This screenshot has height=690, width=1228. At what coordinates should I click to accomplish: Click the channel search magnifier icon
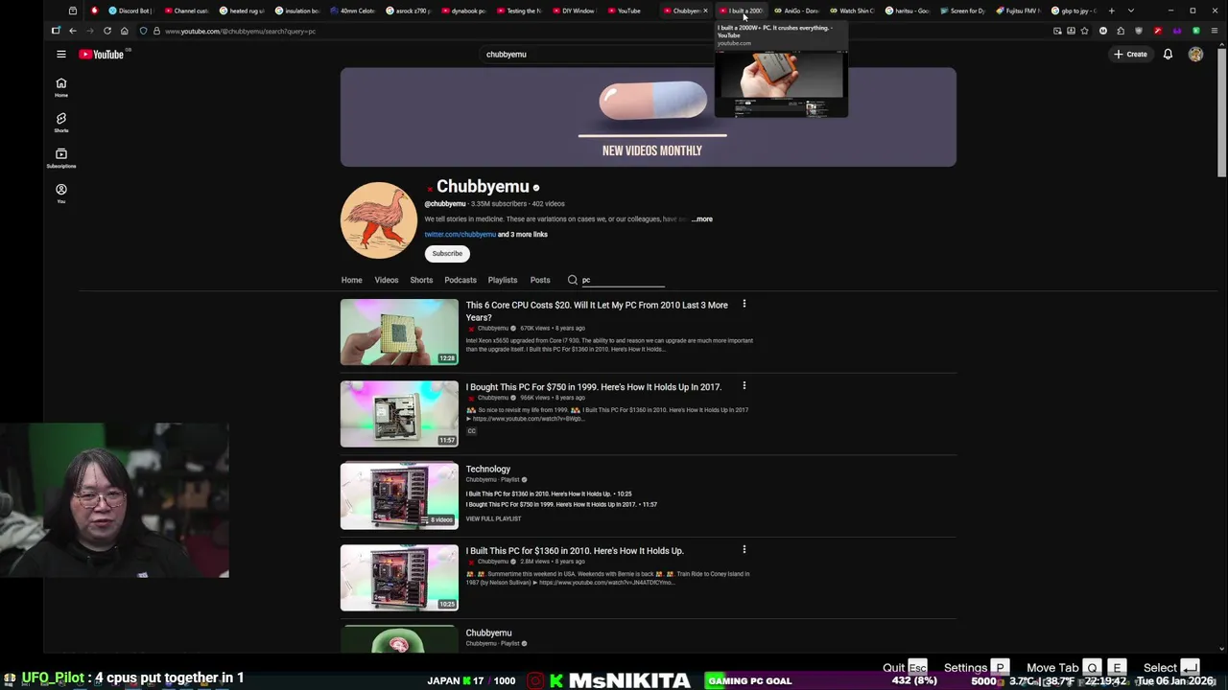click(x=573, y=280)
